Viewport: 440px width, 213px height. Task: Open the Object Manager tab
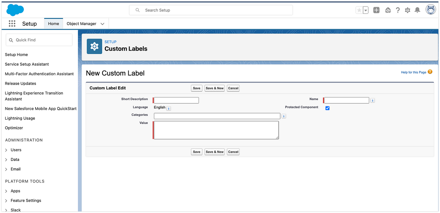point(81,24)
